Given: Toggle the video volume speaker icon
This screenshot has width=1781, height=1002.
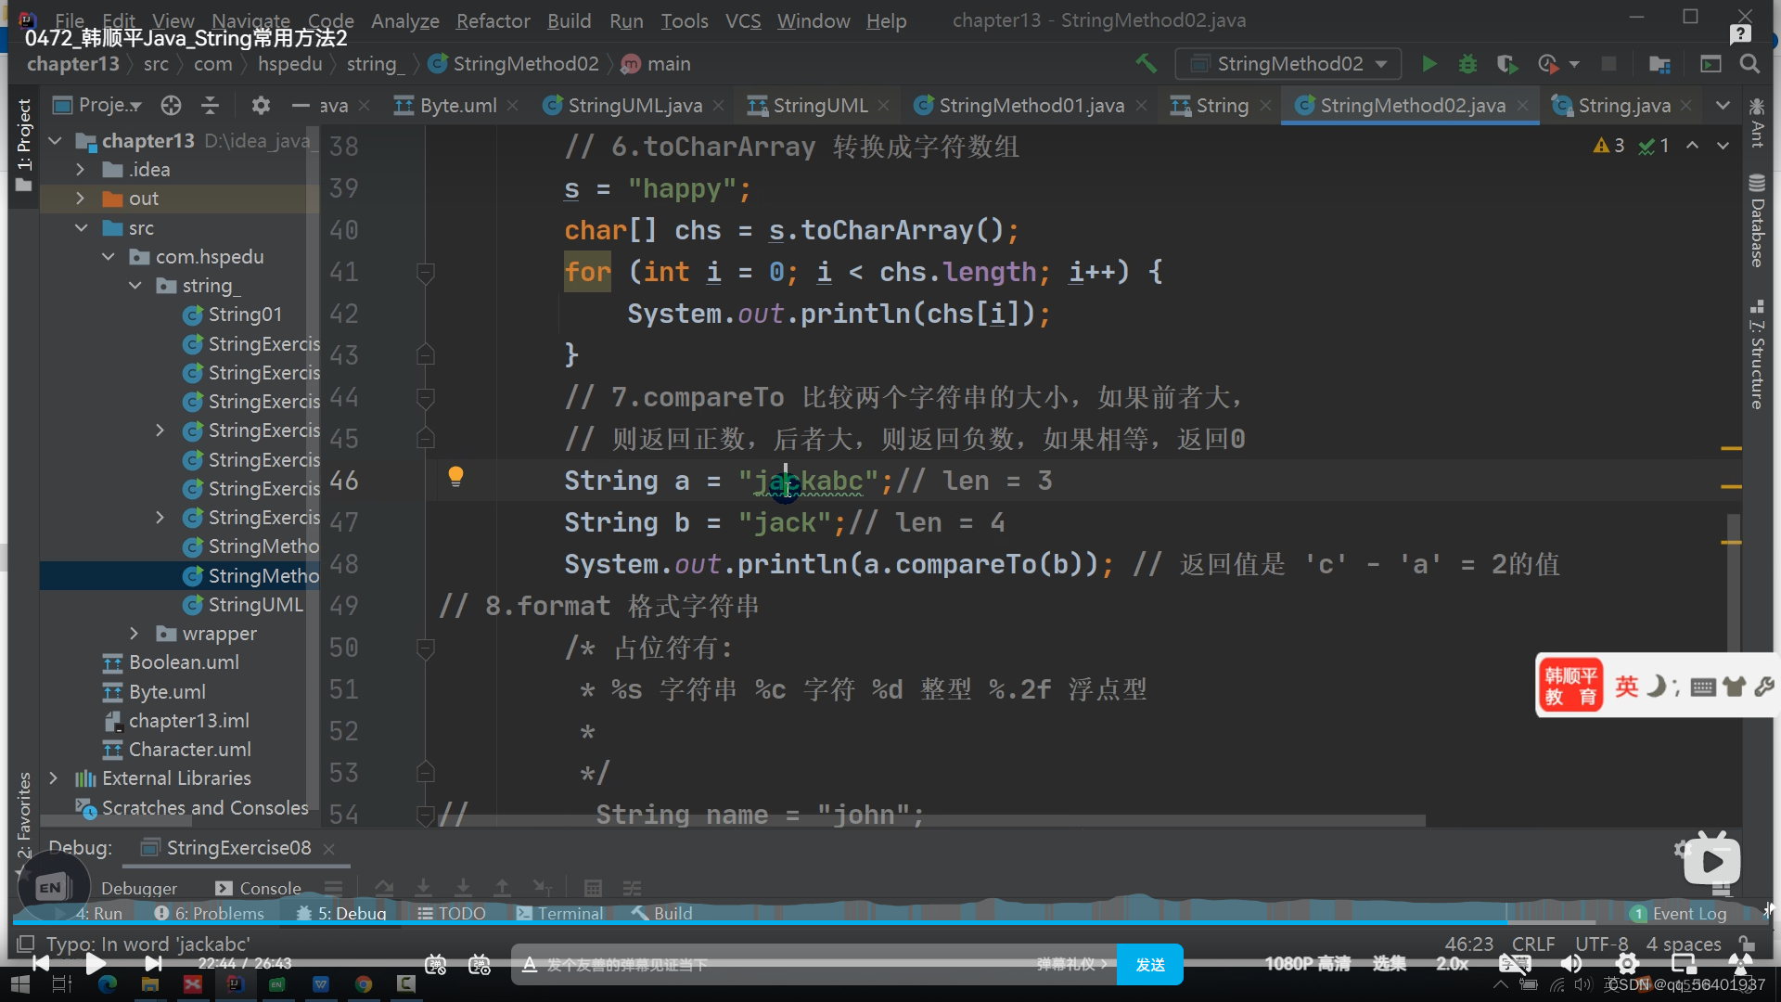Looking at the screenshot, I should tap(1571, 964).
